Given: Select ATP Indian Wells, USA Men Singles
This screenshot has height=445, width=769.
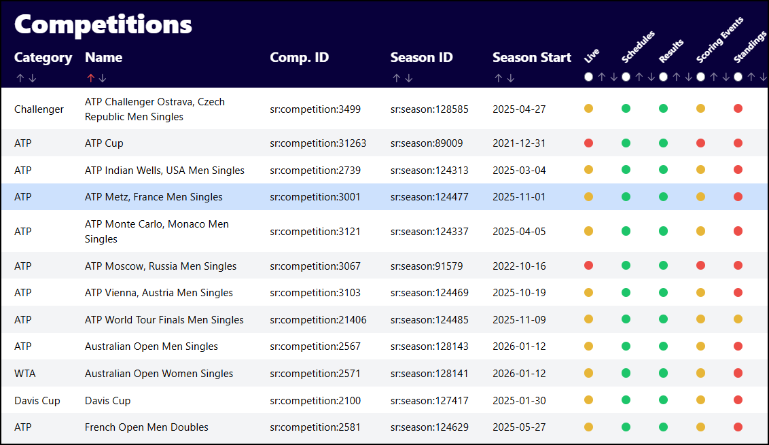Looking at the screenshot, I should click(164, 171).
